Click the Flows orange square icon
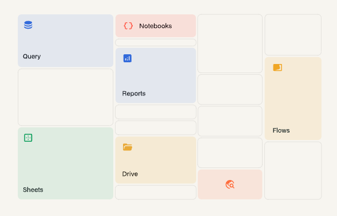 [x=277, y=67]
